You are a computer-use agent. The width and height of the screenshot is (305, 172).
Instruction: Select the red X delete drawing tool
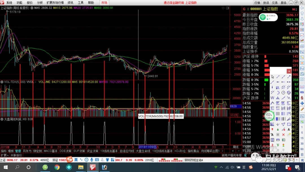tap(283, 135)
